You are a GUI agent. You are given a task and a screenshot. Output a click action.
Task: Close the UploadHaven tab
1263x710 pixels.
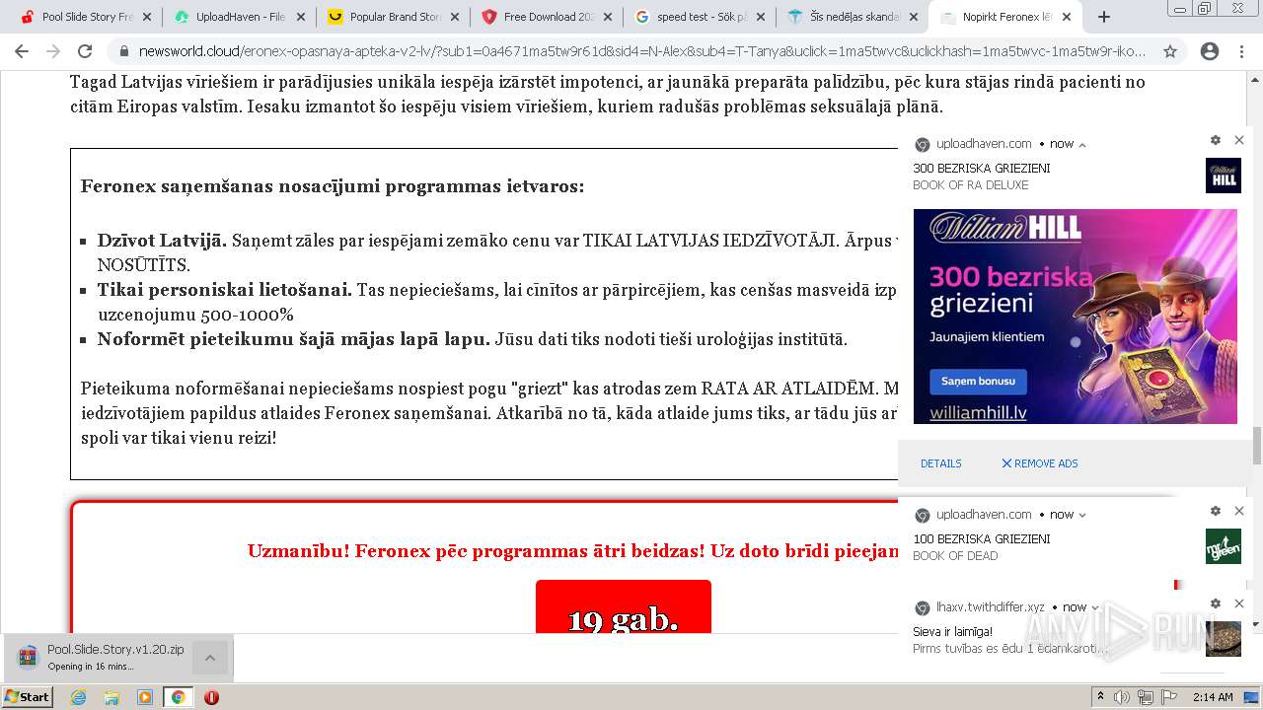pyautogui.click(x=301, y=17)
